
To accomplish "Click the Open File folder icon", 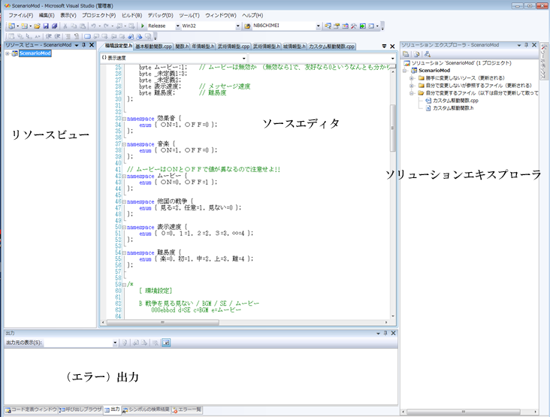I will 36,26.
